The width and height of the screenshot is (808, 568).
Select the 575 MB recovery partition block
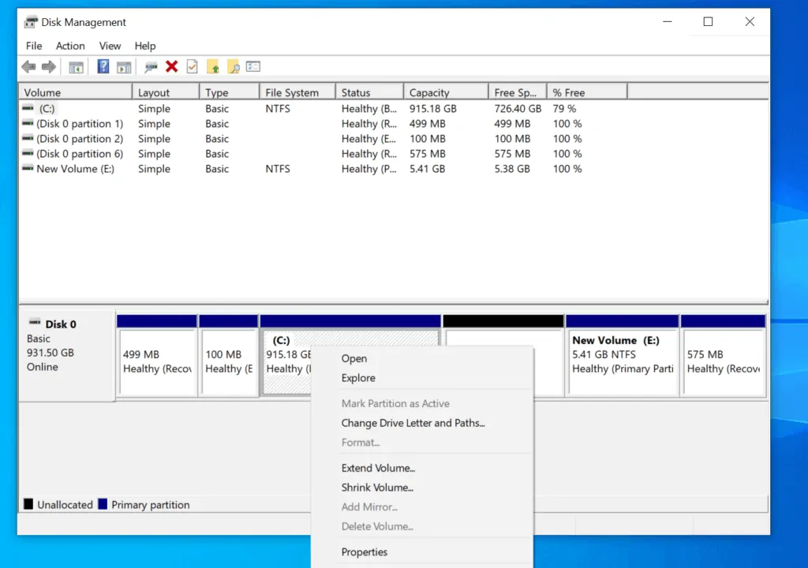pyautogui.click(x=723, y=356)
